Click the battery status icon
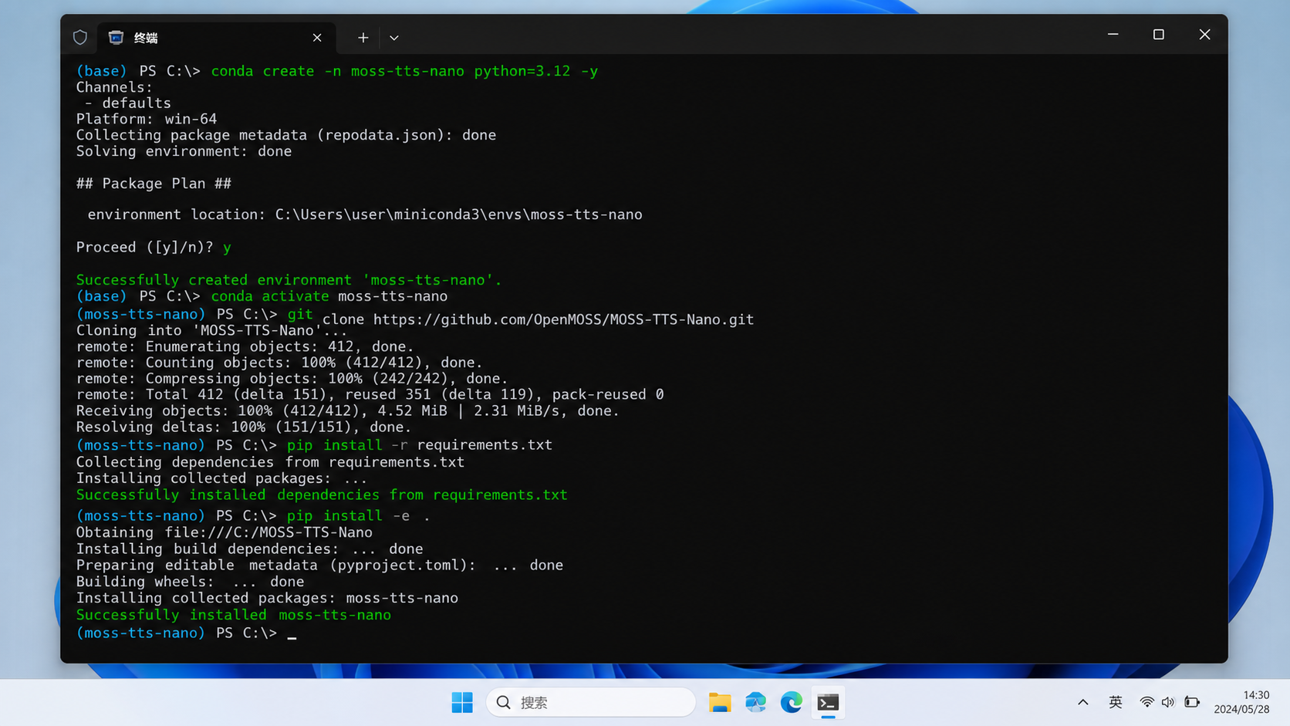 click(1192, 702)
